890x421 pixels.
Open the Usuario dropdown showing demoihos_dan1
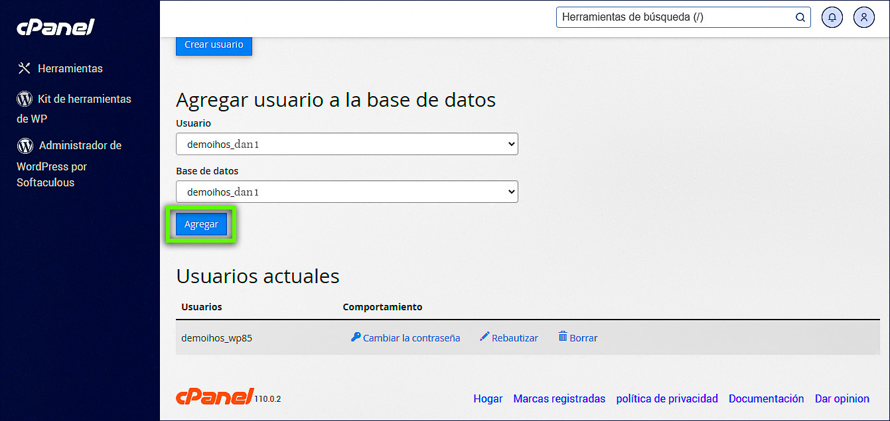[x=346, y=144]
